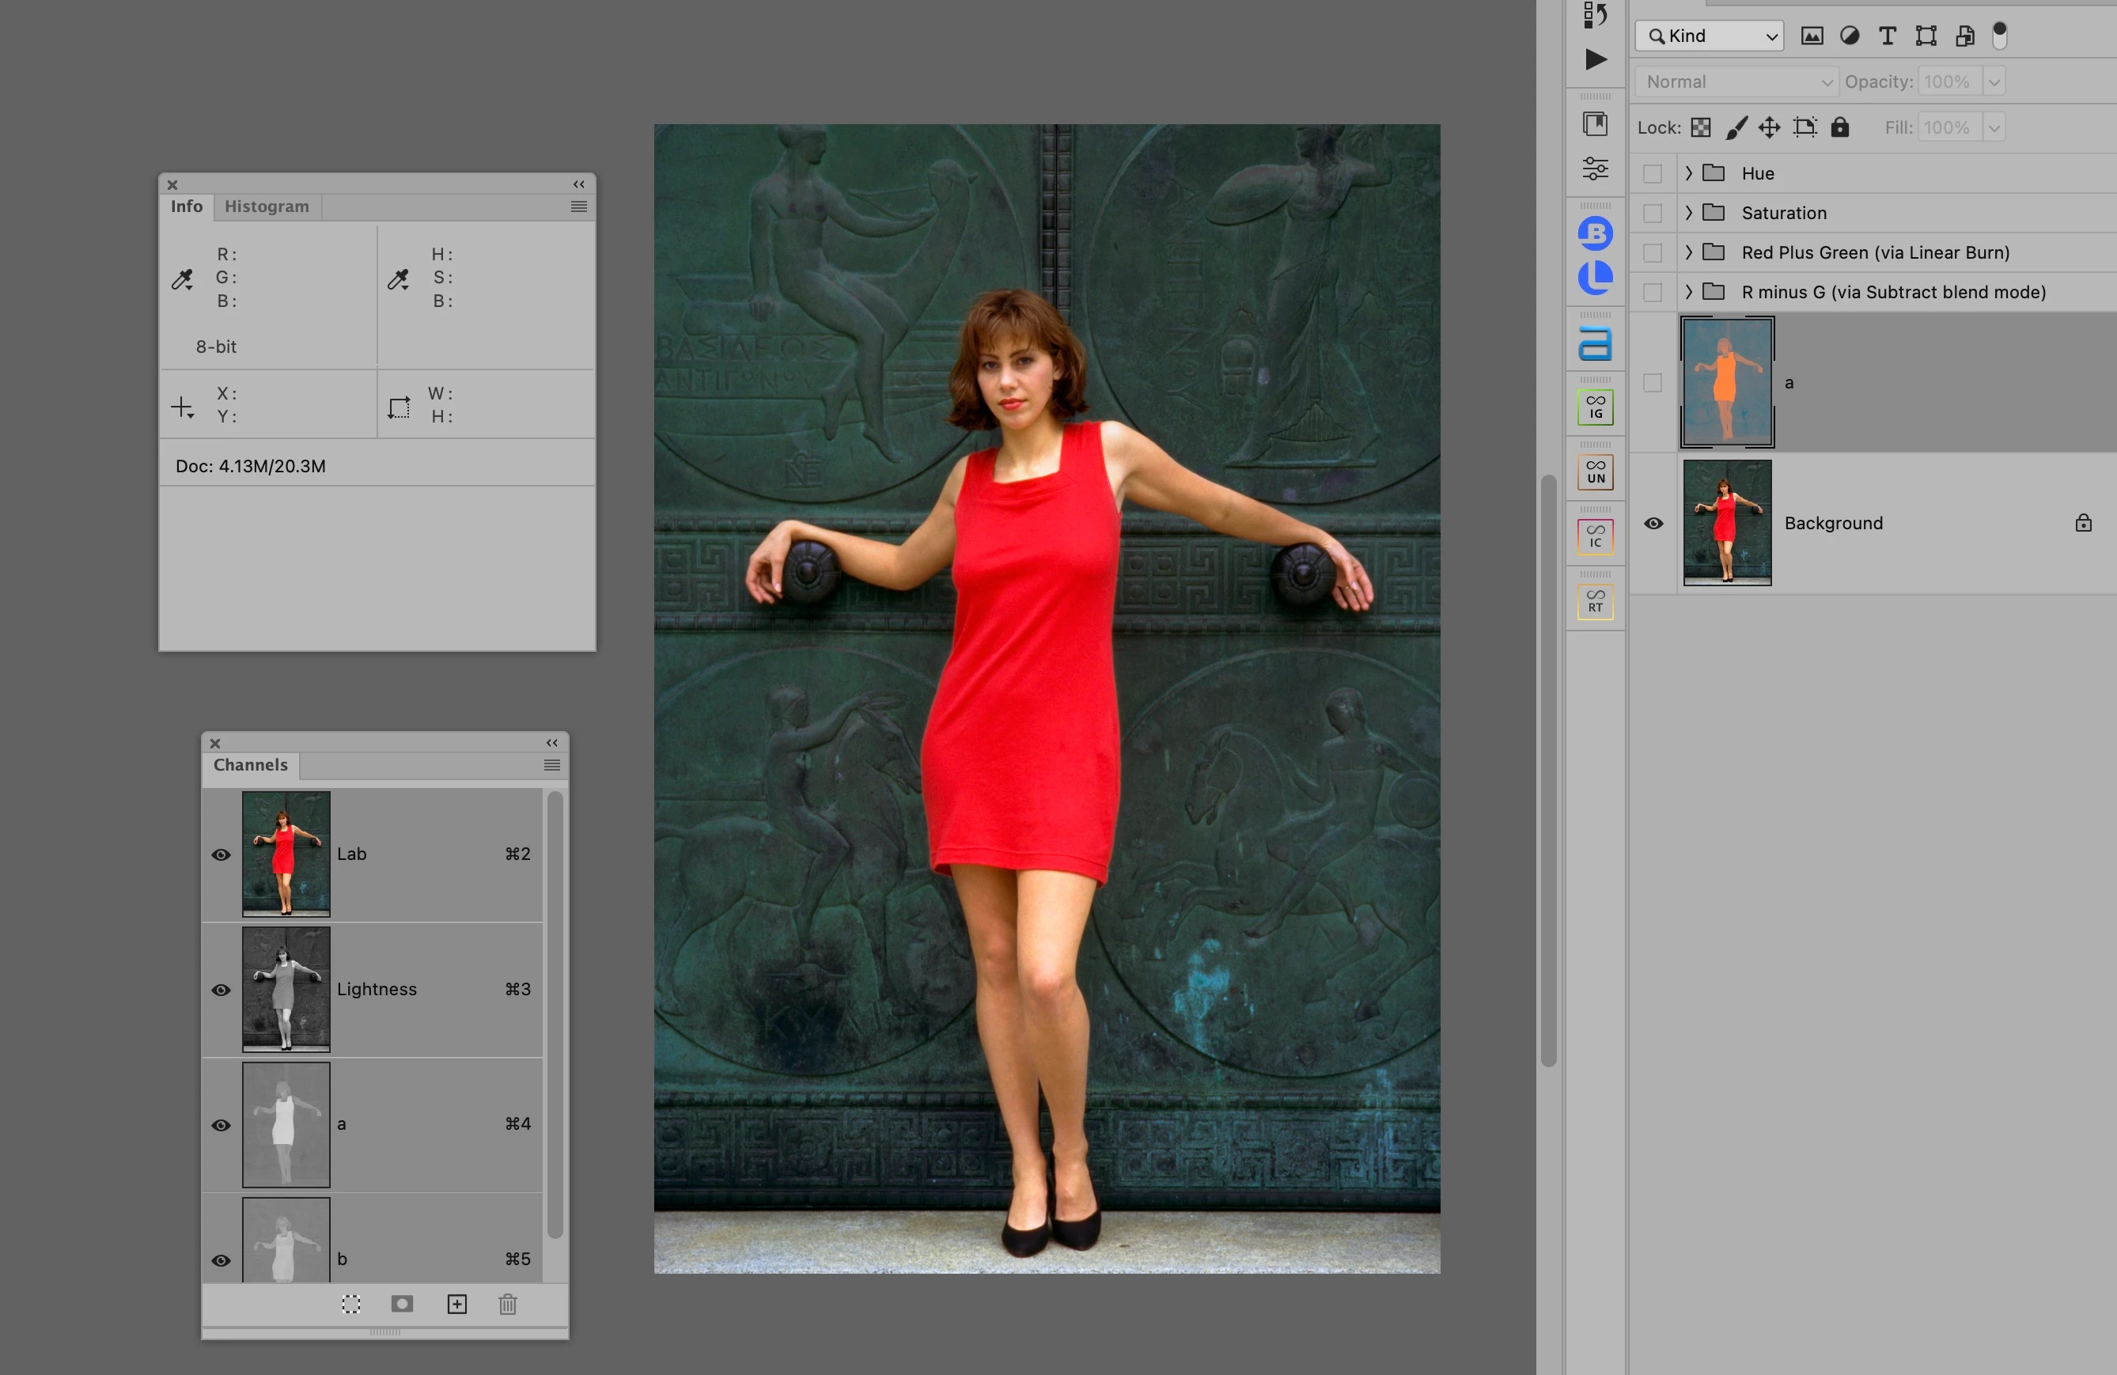Click the lock all attributes icon
Viewport: 2117px width, 1375px height.
point(1839,127)
